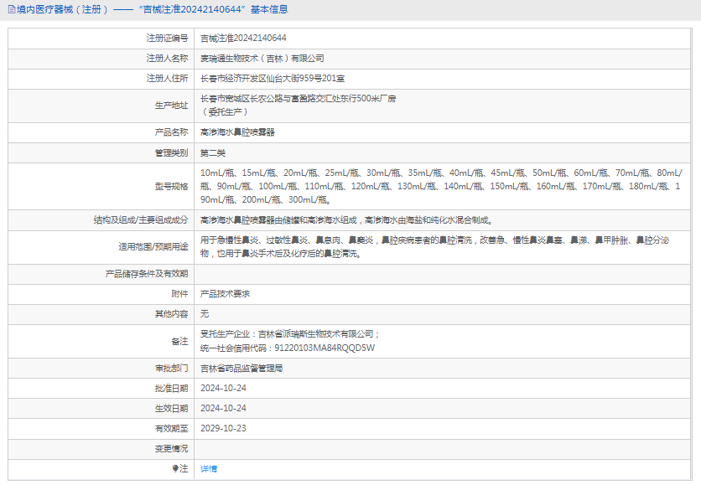Click the page title 境内医疗器械（注册）基本信息
Viewport: 701px width, 485px height.
click(152, 9)
